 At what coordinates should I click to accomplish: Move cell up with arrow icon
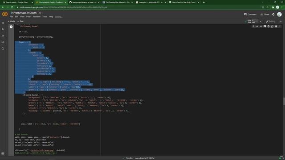pos(253,26)
